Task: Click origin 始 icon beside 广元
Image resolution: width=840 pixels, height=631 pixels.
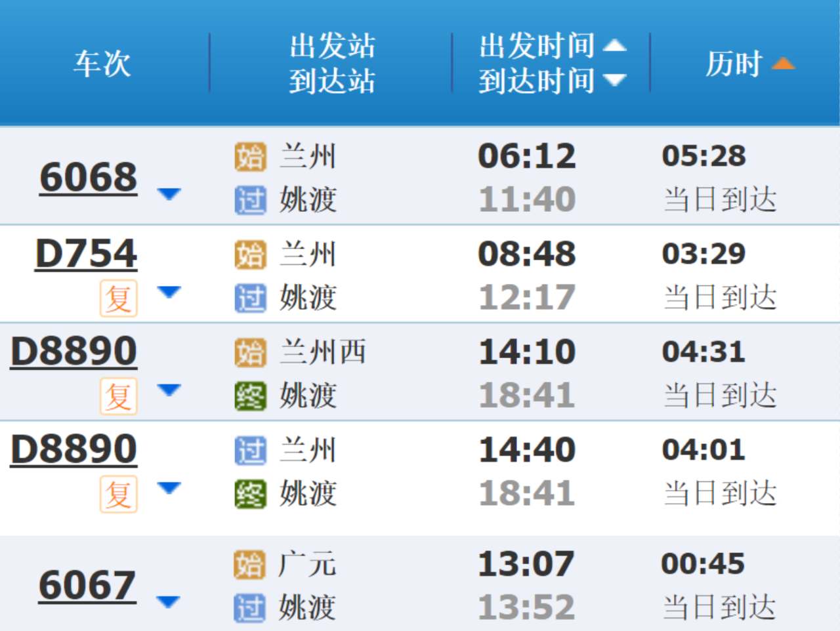Action: (x=249, y=565)
